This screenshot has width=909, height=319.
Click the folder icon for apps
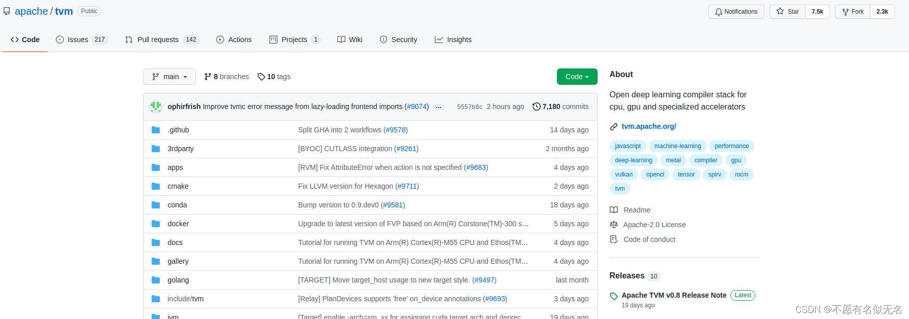click(x=156, y=167)
